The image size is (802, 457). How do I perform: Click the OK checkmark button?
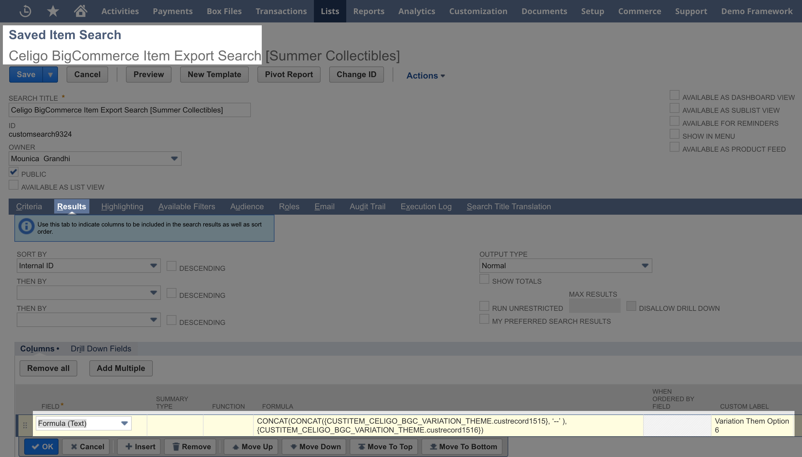pyautogui.click(x=42, y=446)
